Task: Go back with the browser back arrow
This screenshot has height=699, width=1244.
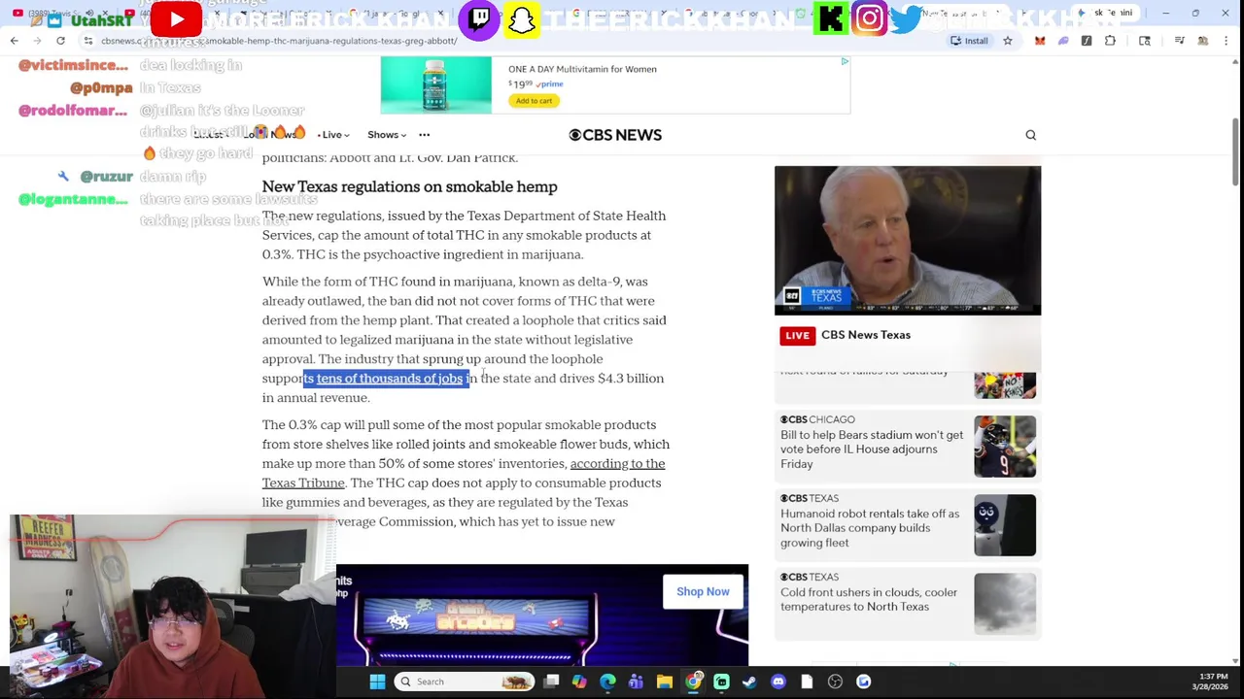Action: 14,41
